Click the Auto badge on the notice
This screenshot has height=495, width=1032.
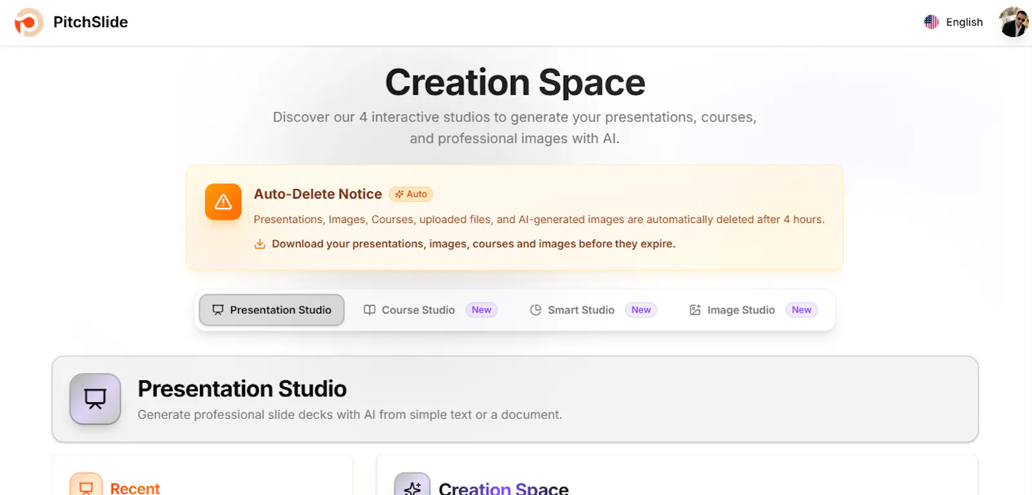411,194
